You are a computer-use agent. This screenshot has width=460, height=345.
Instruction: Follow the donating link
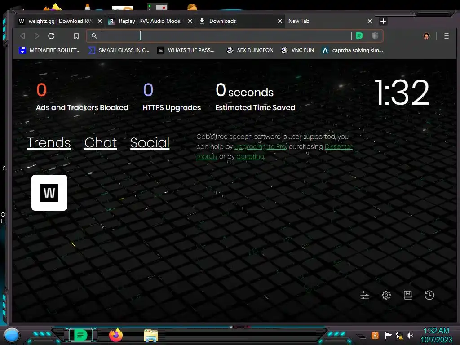(x=250, y=157)
